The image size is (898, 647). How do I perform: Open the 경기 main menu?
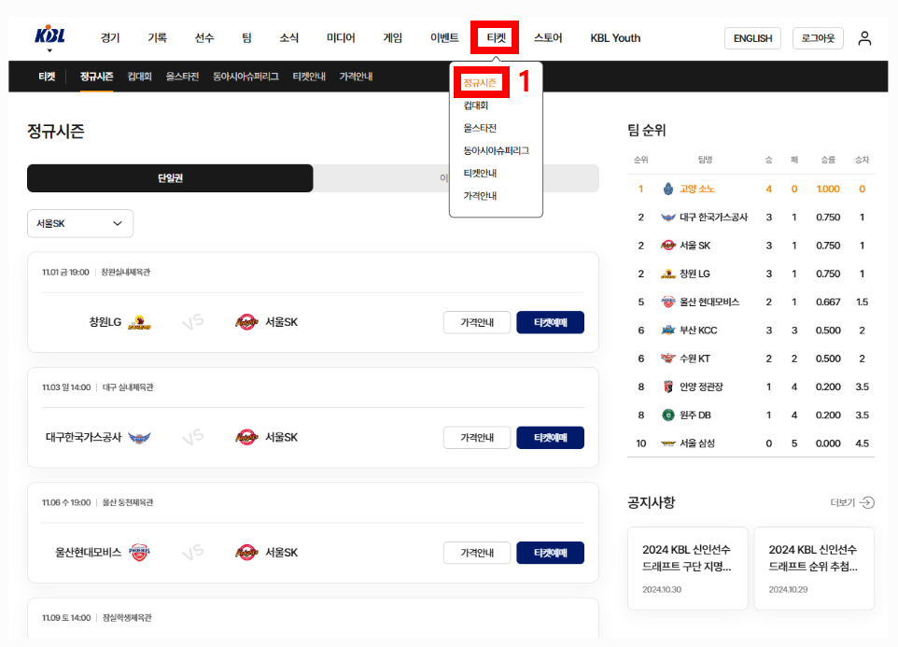[110, 38]
